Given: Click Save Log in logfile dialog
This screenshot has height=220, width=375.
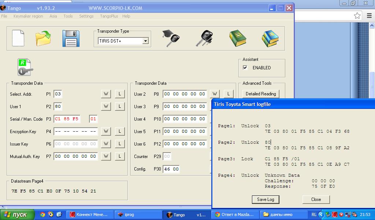Looking at the screenshot, I should tap(266, 199).
